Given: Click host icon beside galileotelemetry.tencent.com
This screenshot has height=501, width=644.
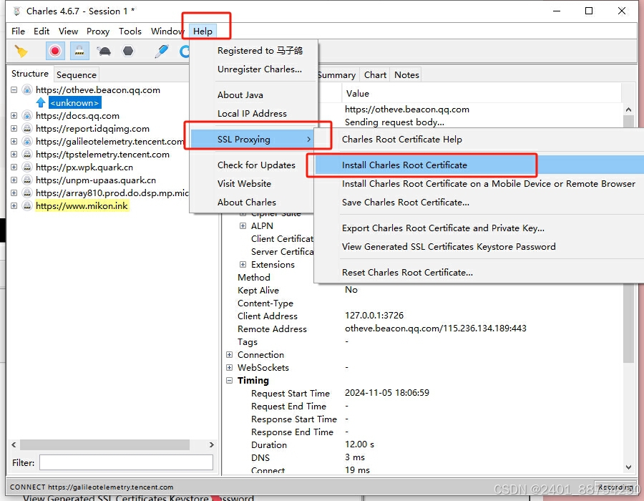Looking at the screenshot, I should tap(27, 141).
